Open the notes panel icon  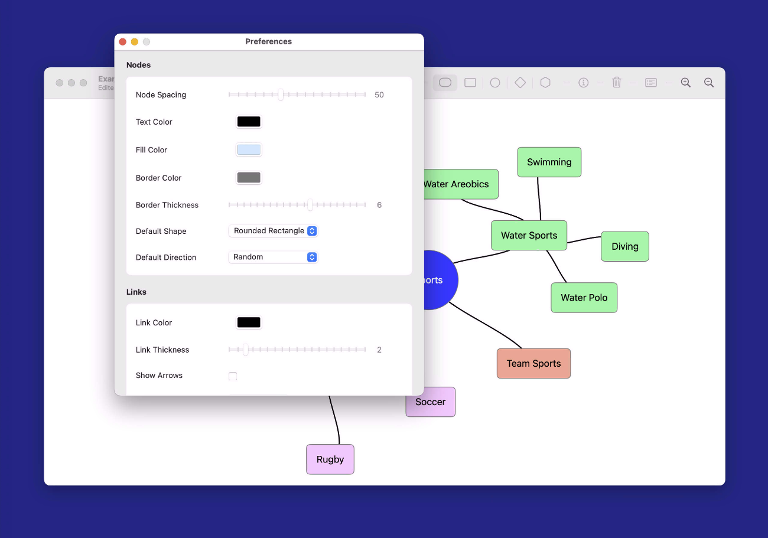(650, 83)
